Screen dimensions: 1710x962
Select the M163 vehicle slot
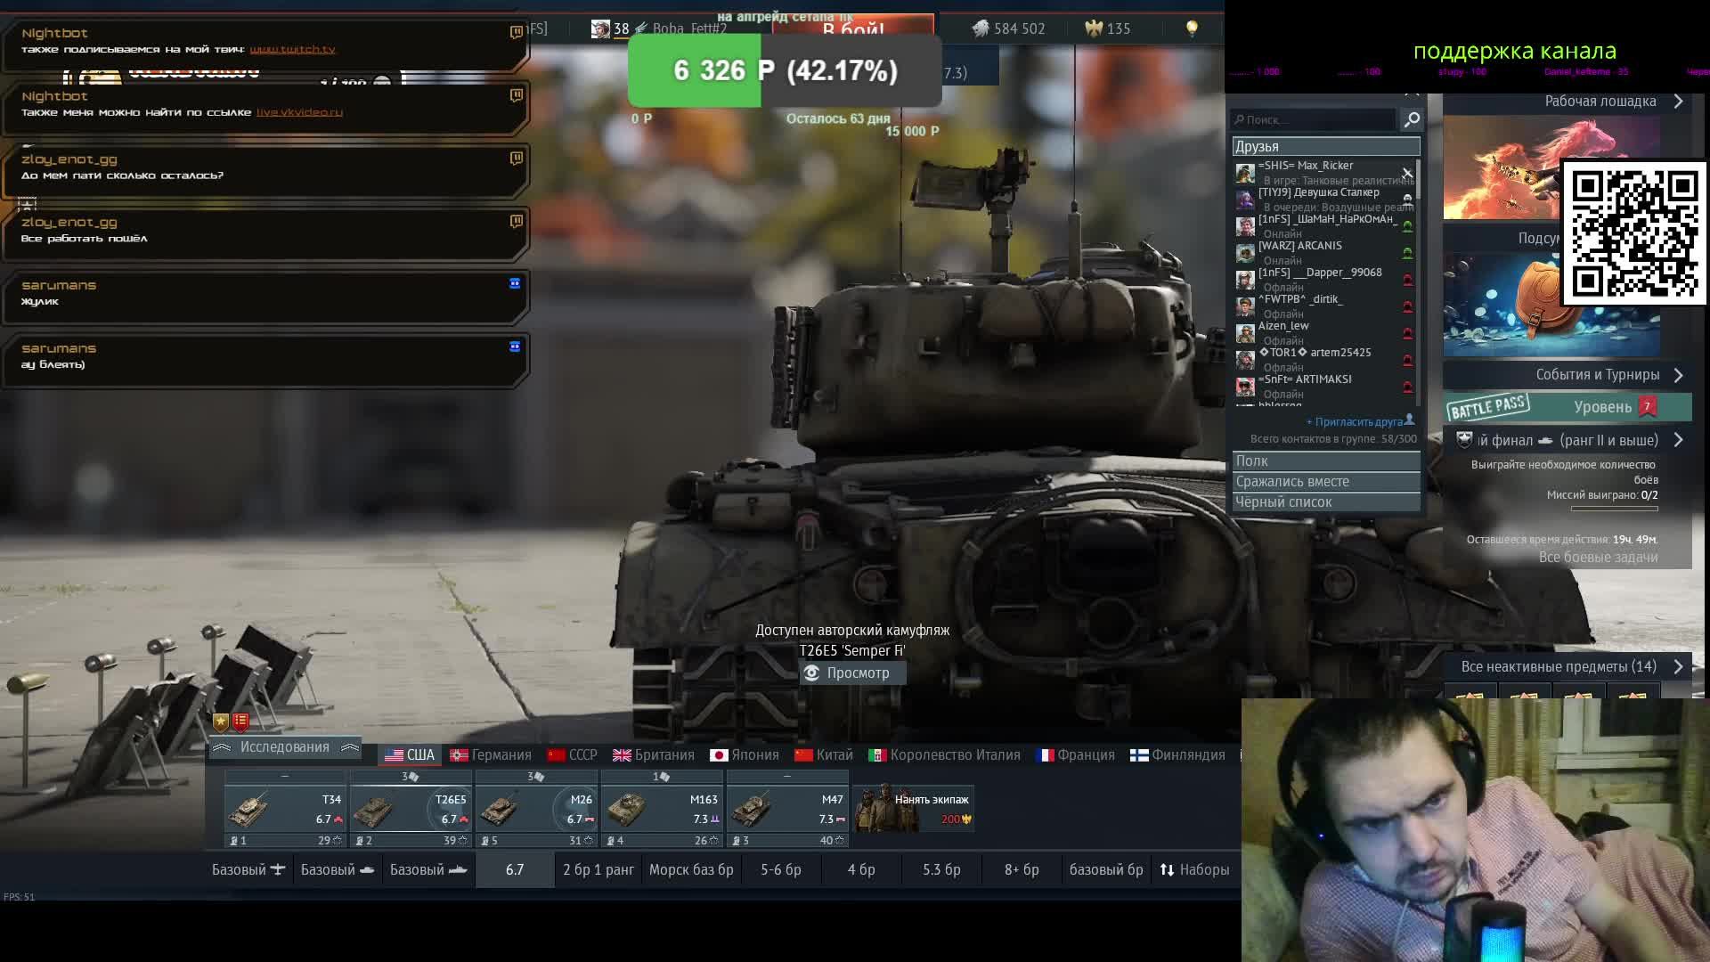(662, 810)
